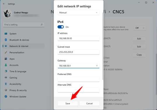
Task: Click the Accounts person icon
Action: (6, 65)
